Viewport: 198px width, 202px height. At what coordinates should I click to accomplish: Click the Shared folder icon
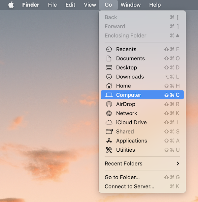pos(109,132)
